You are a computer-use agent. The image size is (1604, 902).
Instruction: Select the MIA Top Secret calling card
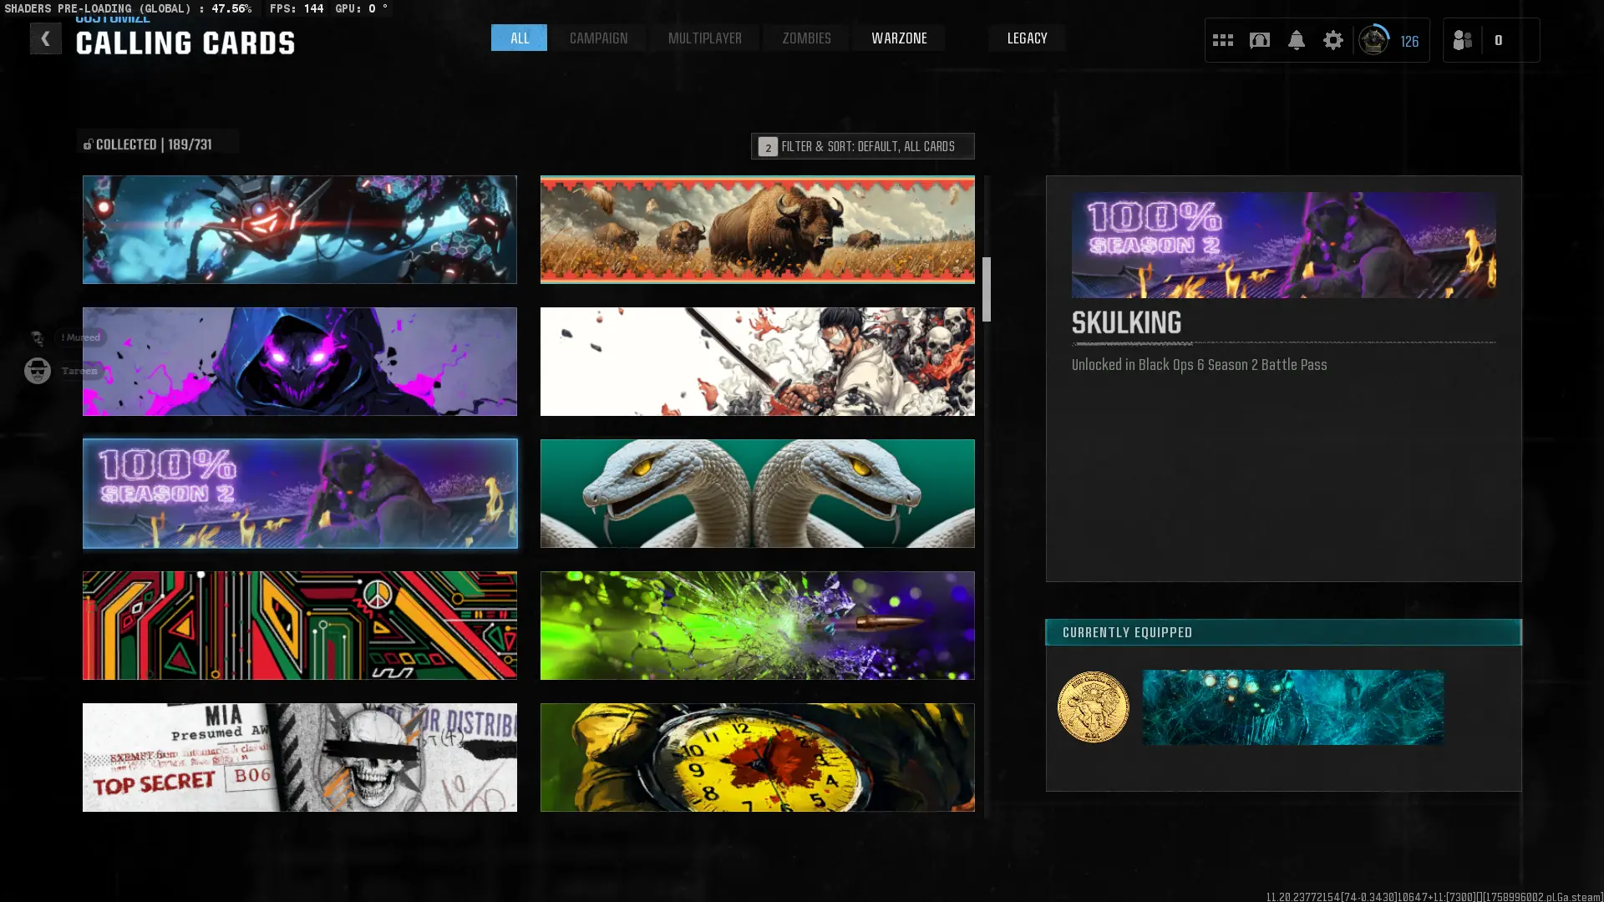299,758
